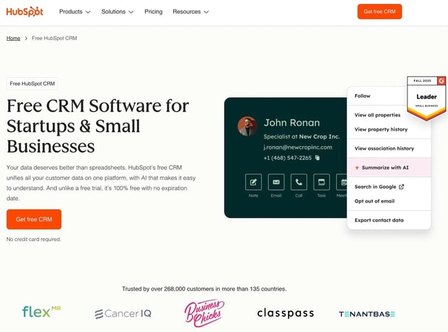The height and width of the screenshot is (332, 448).
Task: Select Export contact data
Action: point(379,220)
